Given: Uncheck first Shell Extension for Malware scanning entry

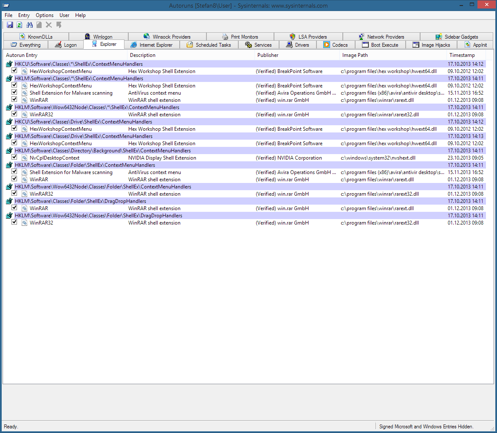Looking at the screenshot, I should coord(14,92).
